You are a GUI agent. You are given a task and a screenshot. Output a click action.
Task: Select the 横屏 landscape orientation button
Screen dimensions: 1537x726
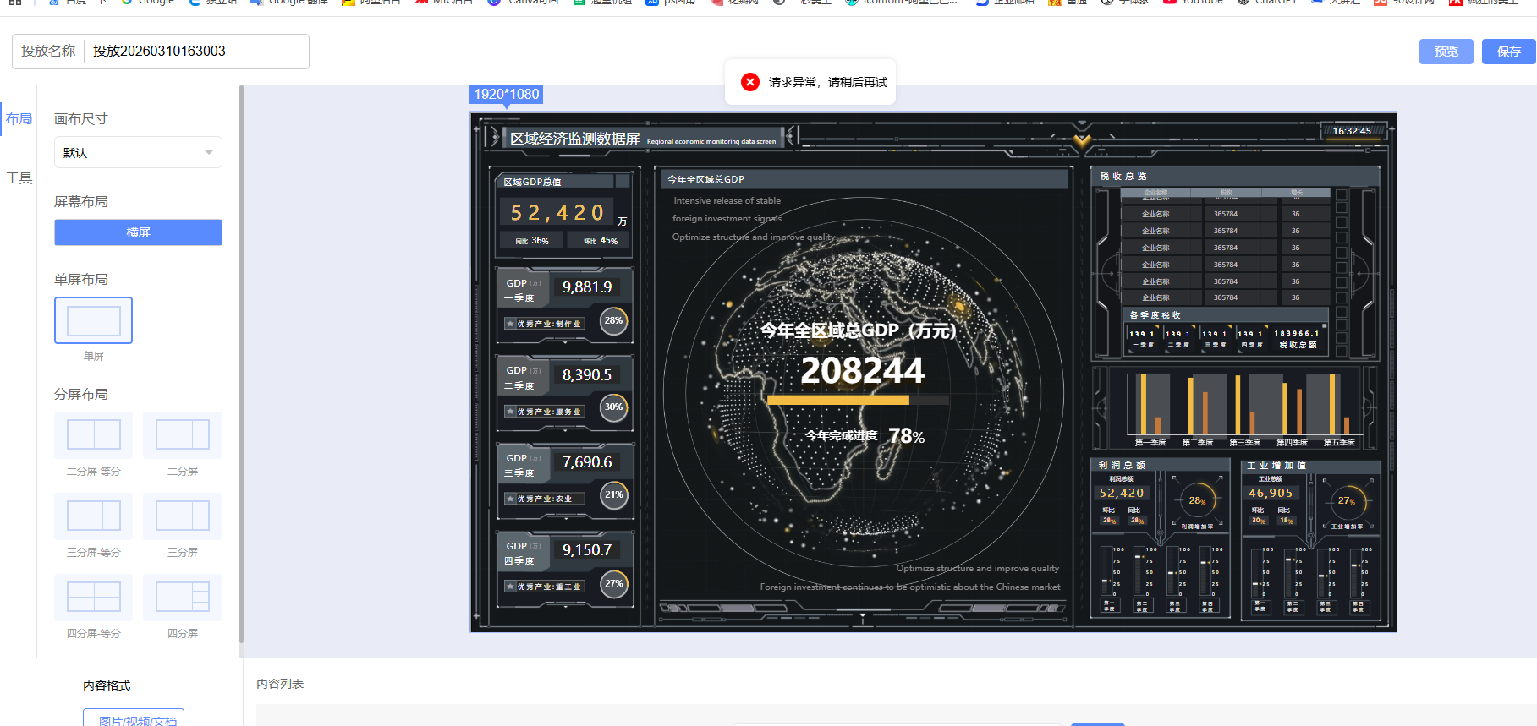pyautogui.click(x=138, y=232)
